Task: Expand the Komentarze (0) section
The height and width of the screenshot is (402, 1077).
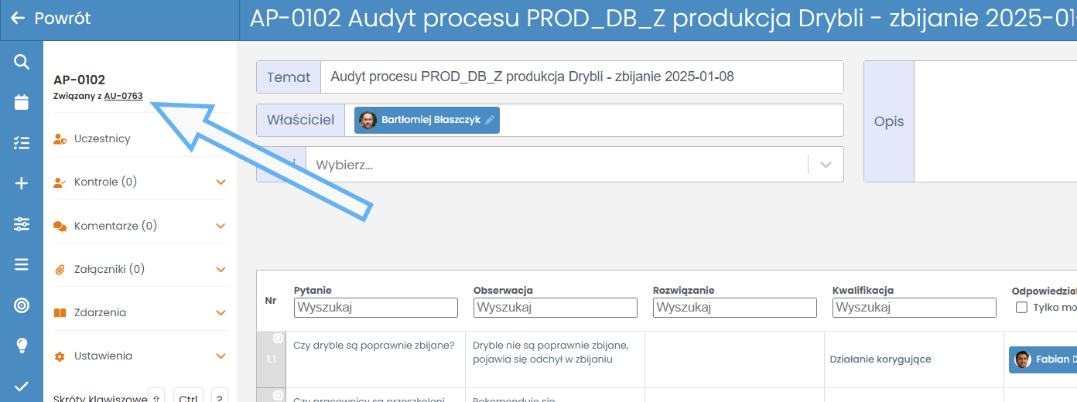Action: coord(221,227)
